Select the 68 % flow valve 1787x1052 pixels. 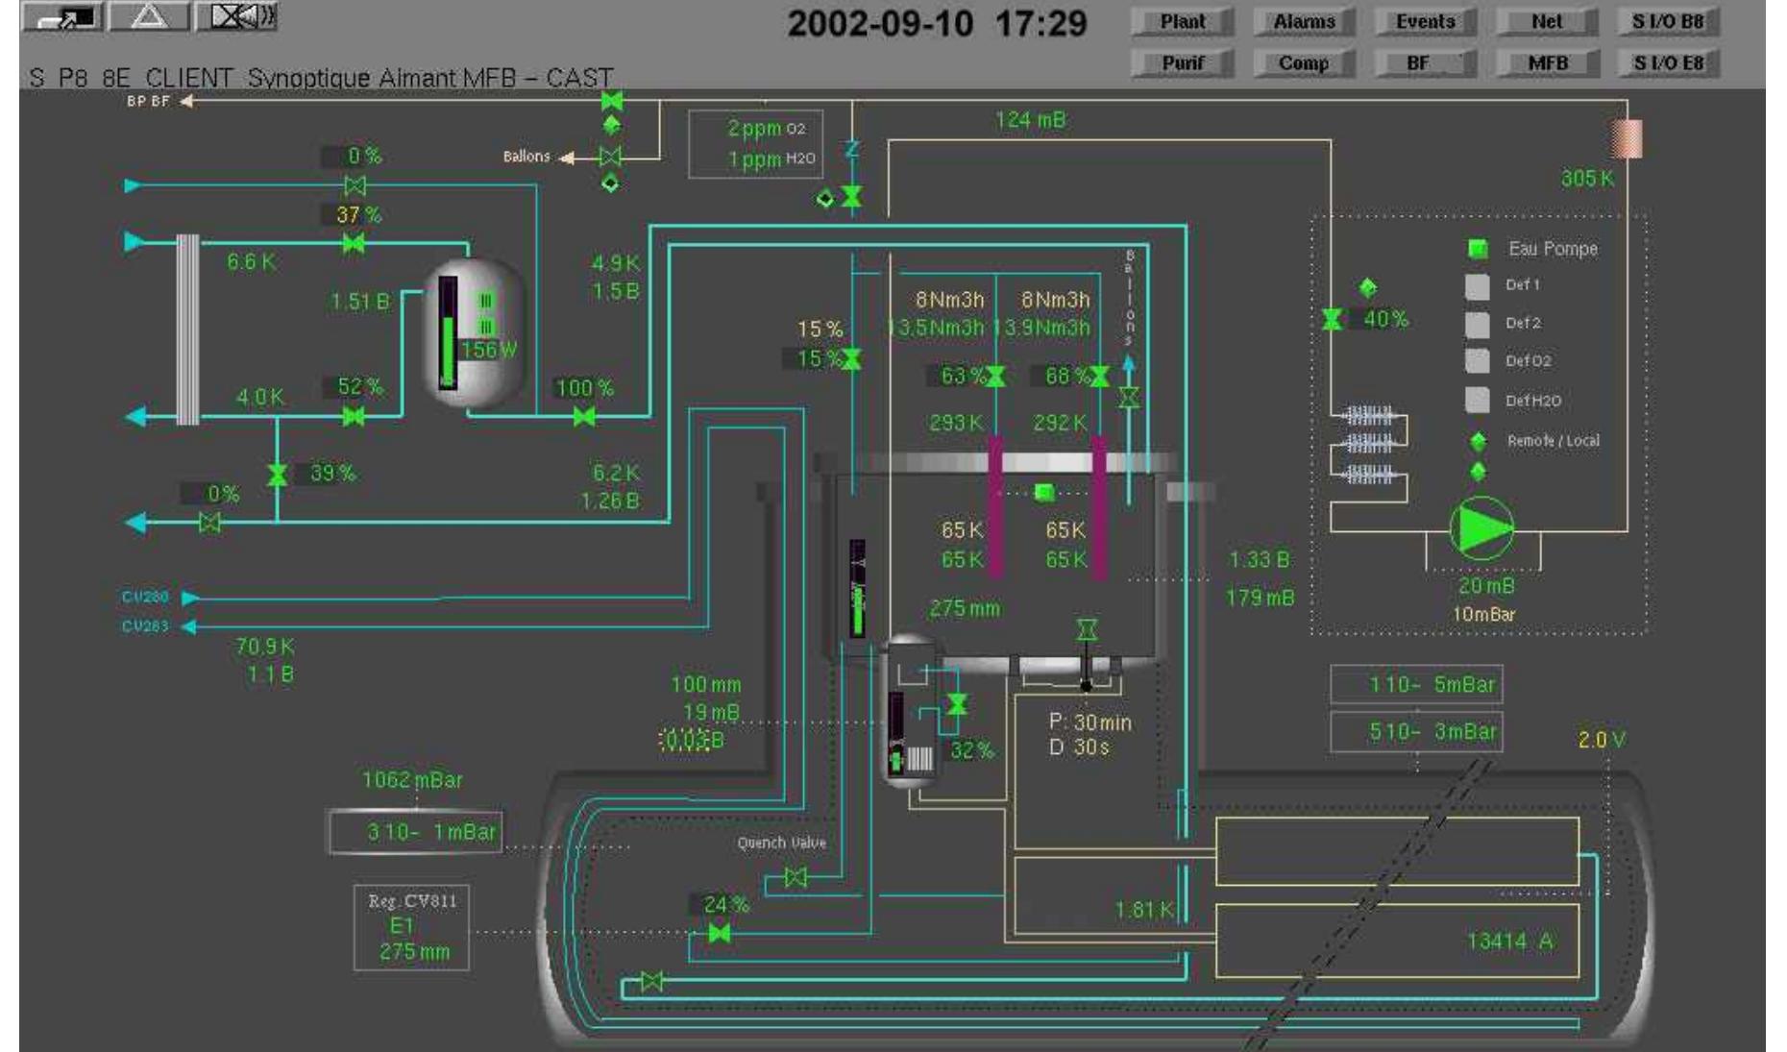click(1099, 377)
